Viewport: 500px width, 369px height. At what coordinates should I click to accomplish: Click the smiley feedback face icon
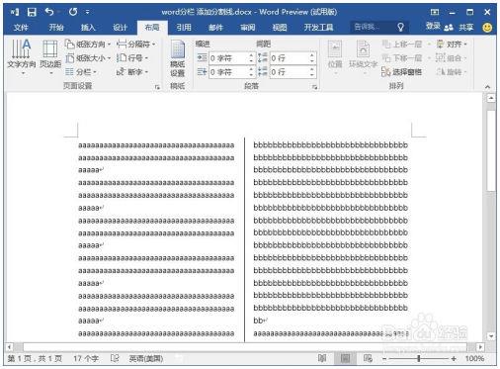pos(487,28)
